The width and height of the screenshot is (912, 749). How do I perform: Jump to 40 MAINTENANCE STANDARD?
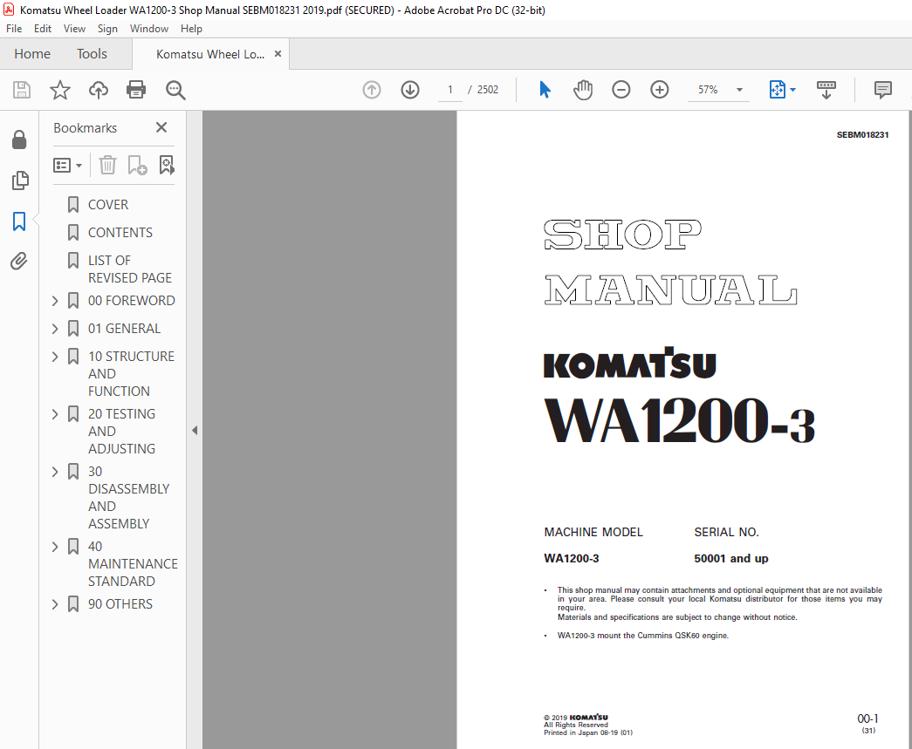[x=133, y=563]
